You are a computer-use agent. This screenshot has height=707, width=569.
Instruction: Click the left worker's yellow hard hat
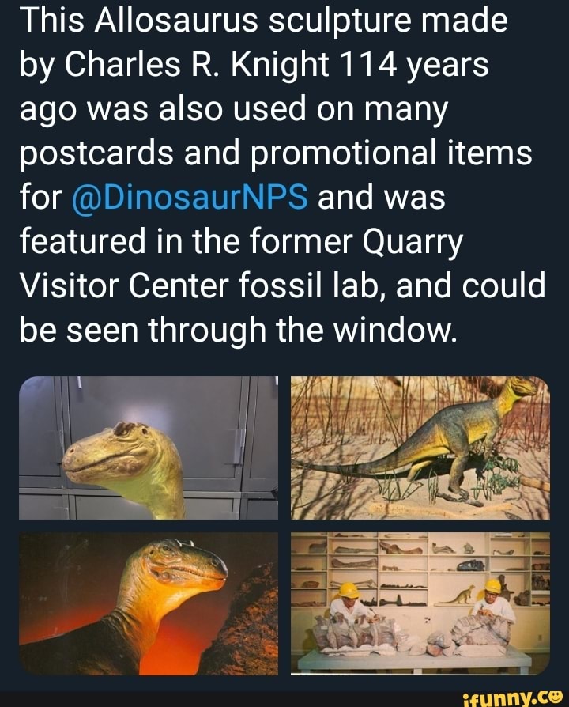point(349,591)
